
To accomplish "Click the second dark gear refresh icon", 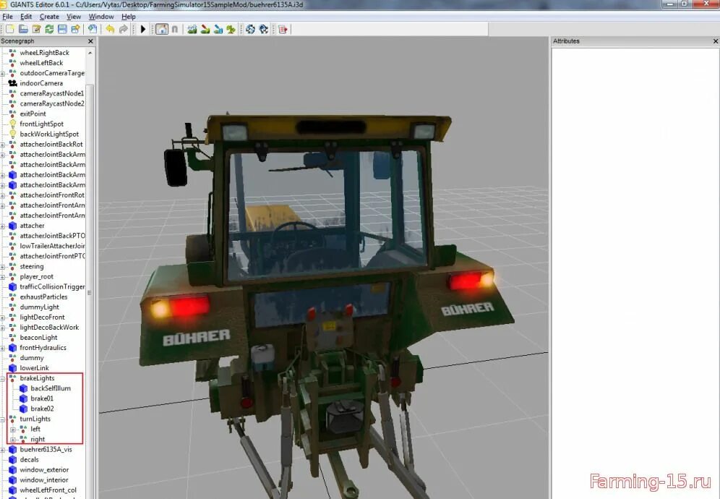I will click(264, 30).
